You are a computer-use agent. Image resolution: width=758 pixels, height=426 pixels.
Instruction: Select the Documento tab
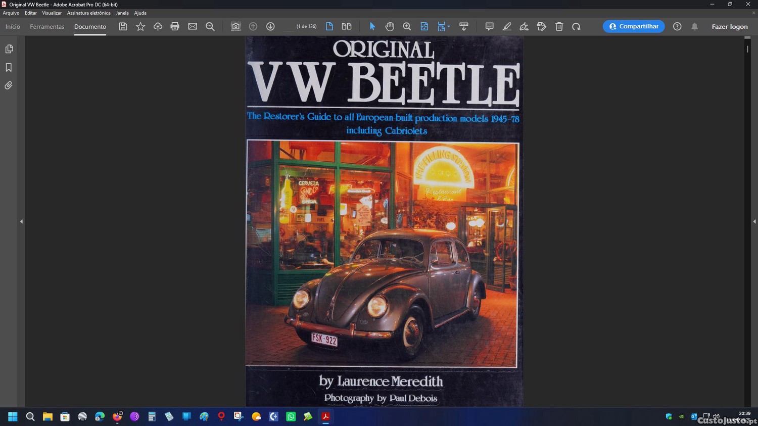coord(90,27)
